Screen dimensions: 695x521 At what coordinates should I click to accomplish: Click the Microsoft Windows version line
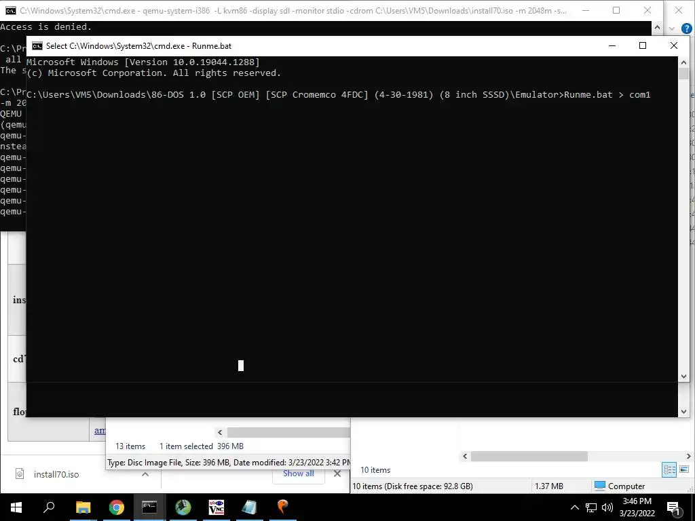click(143, 62)
